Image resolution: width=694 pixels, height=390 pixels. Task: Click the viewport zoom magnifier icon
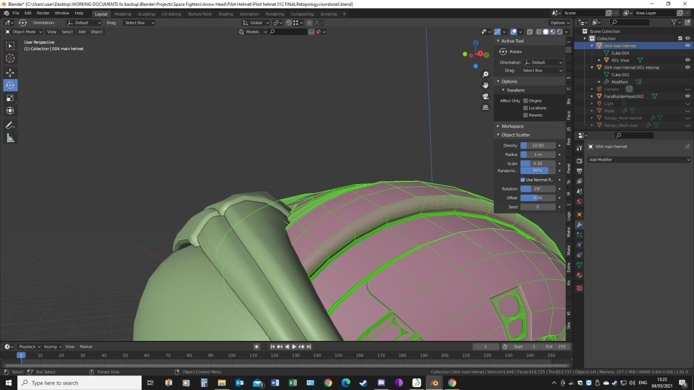pos(485,75)
